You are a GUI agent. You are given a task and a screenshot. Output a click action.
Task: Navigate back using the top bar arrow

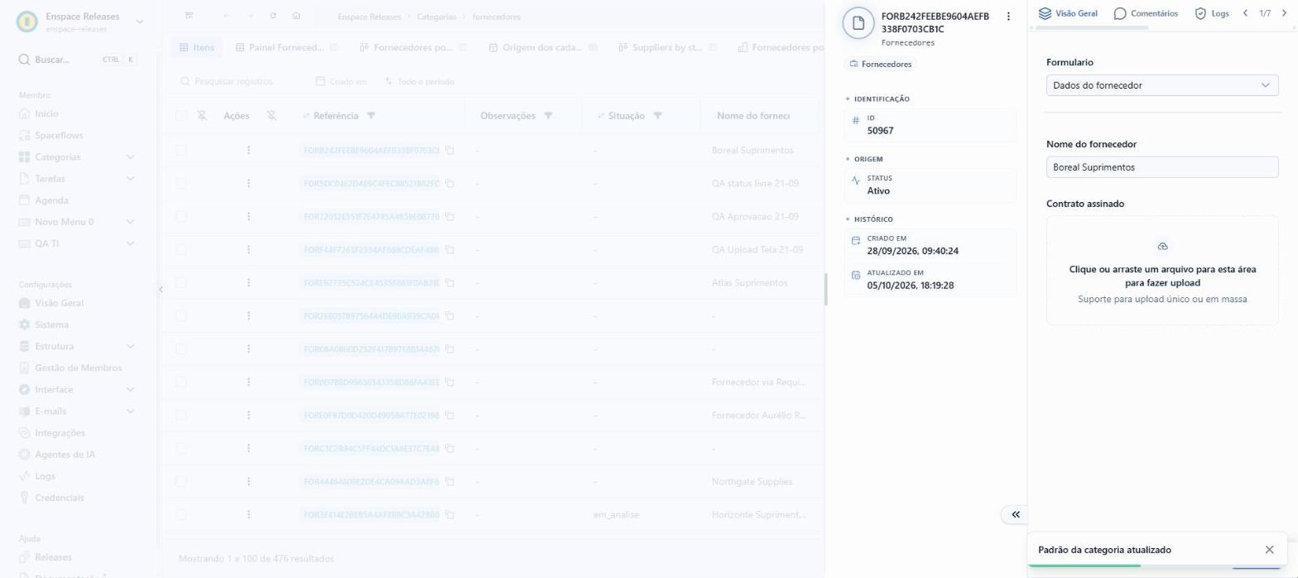click(x=227, y=17)
